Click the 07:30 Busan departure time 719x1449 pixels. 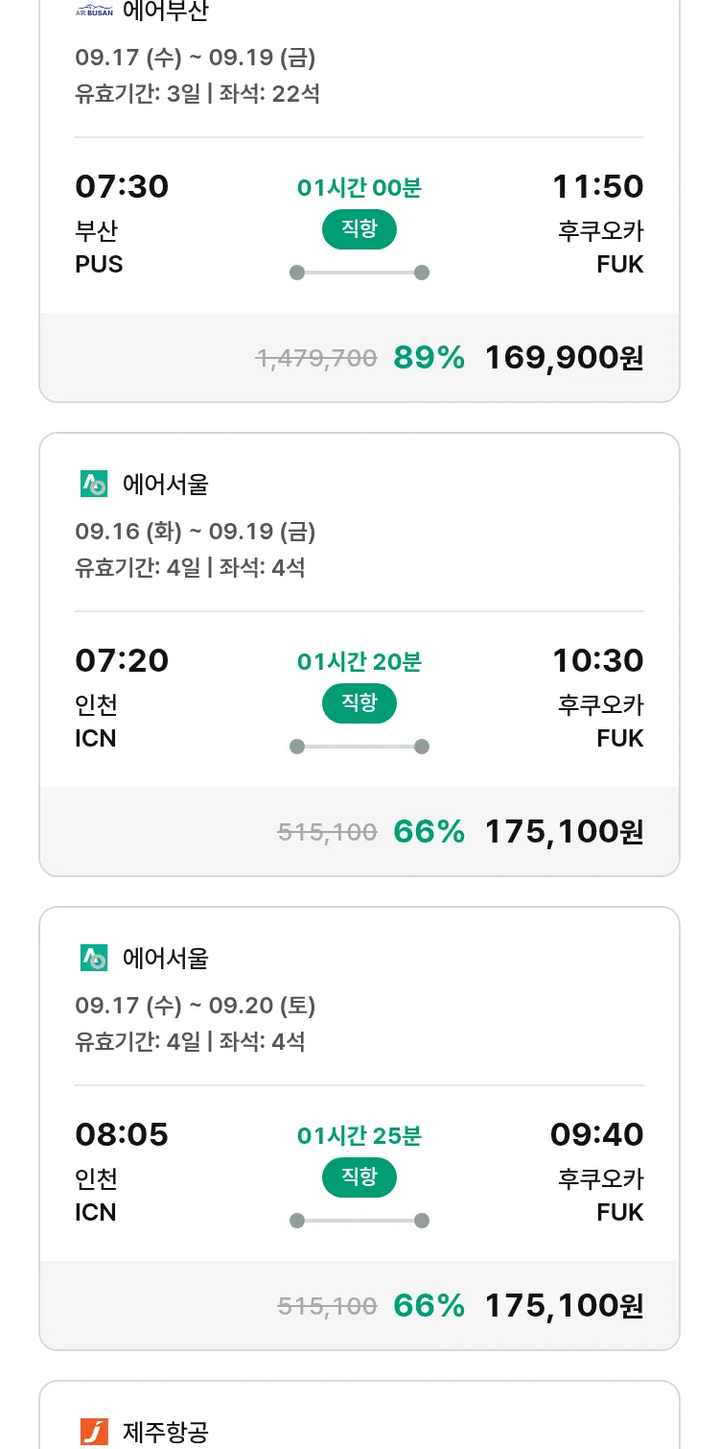(x=122, y=186)
